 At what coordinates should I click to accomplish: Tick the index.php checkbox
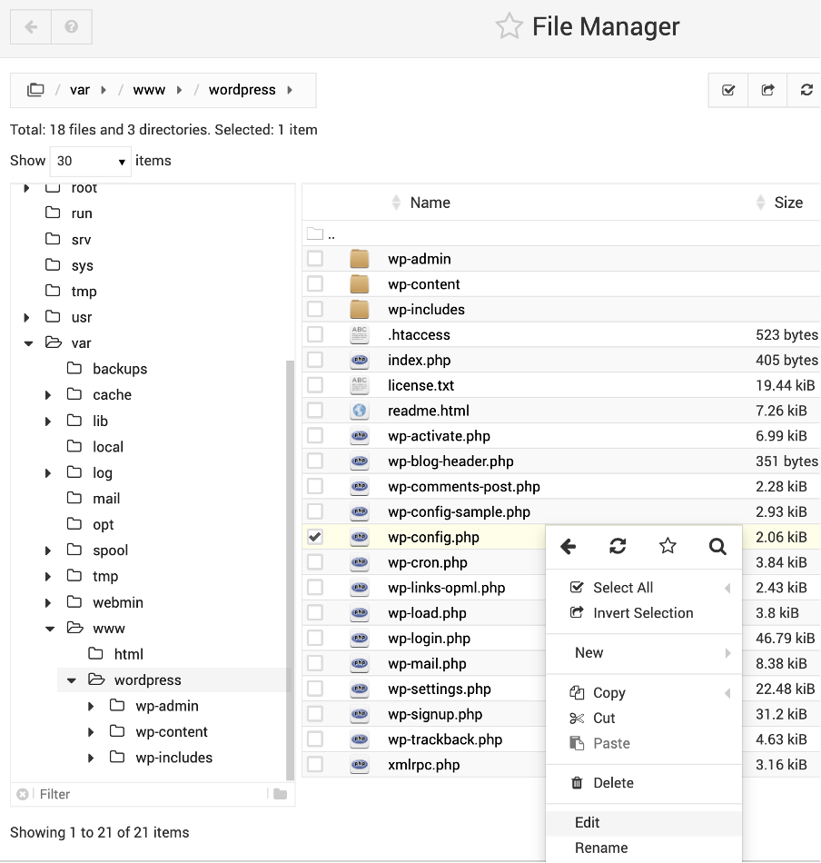click(315, 360)
